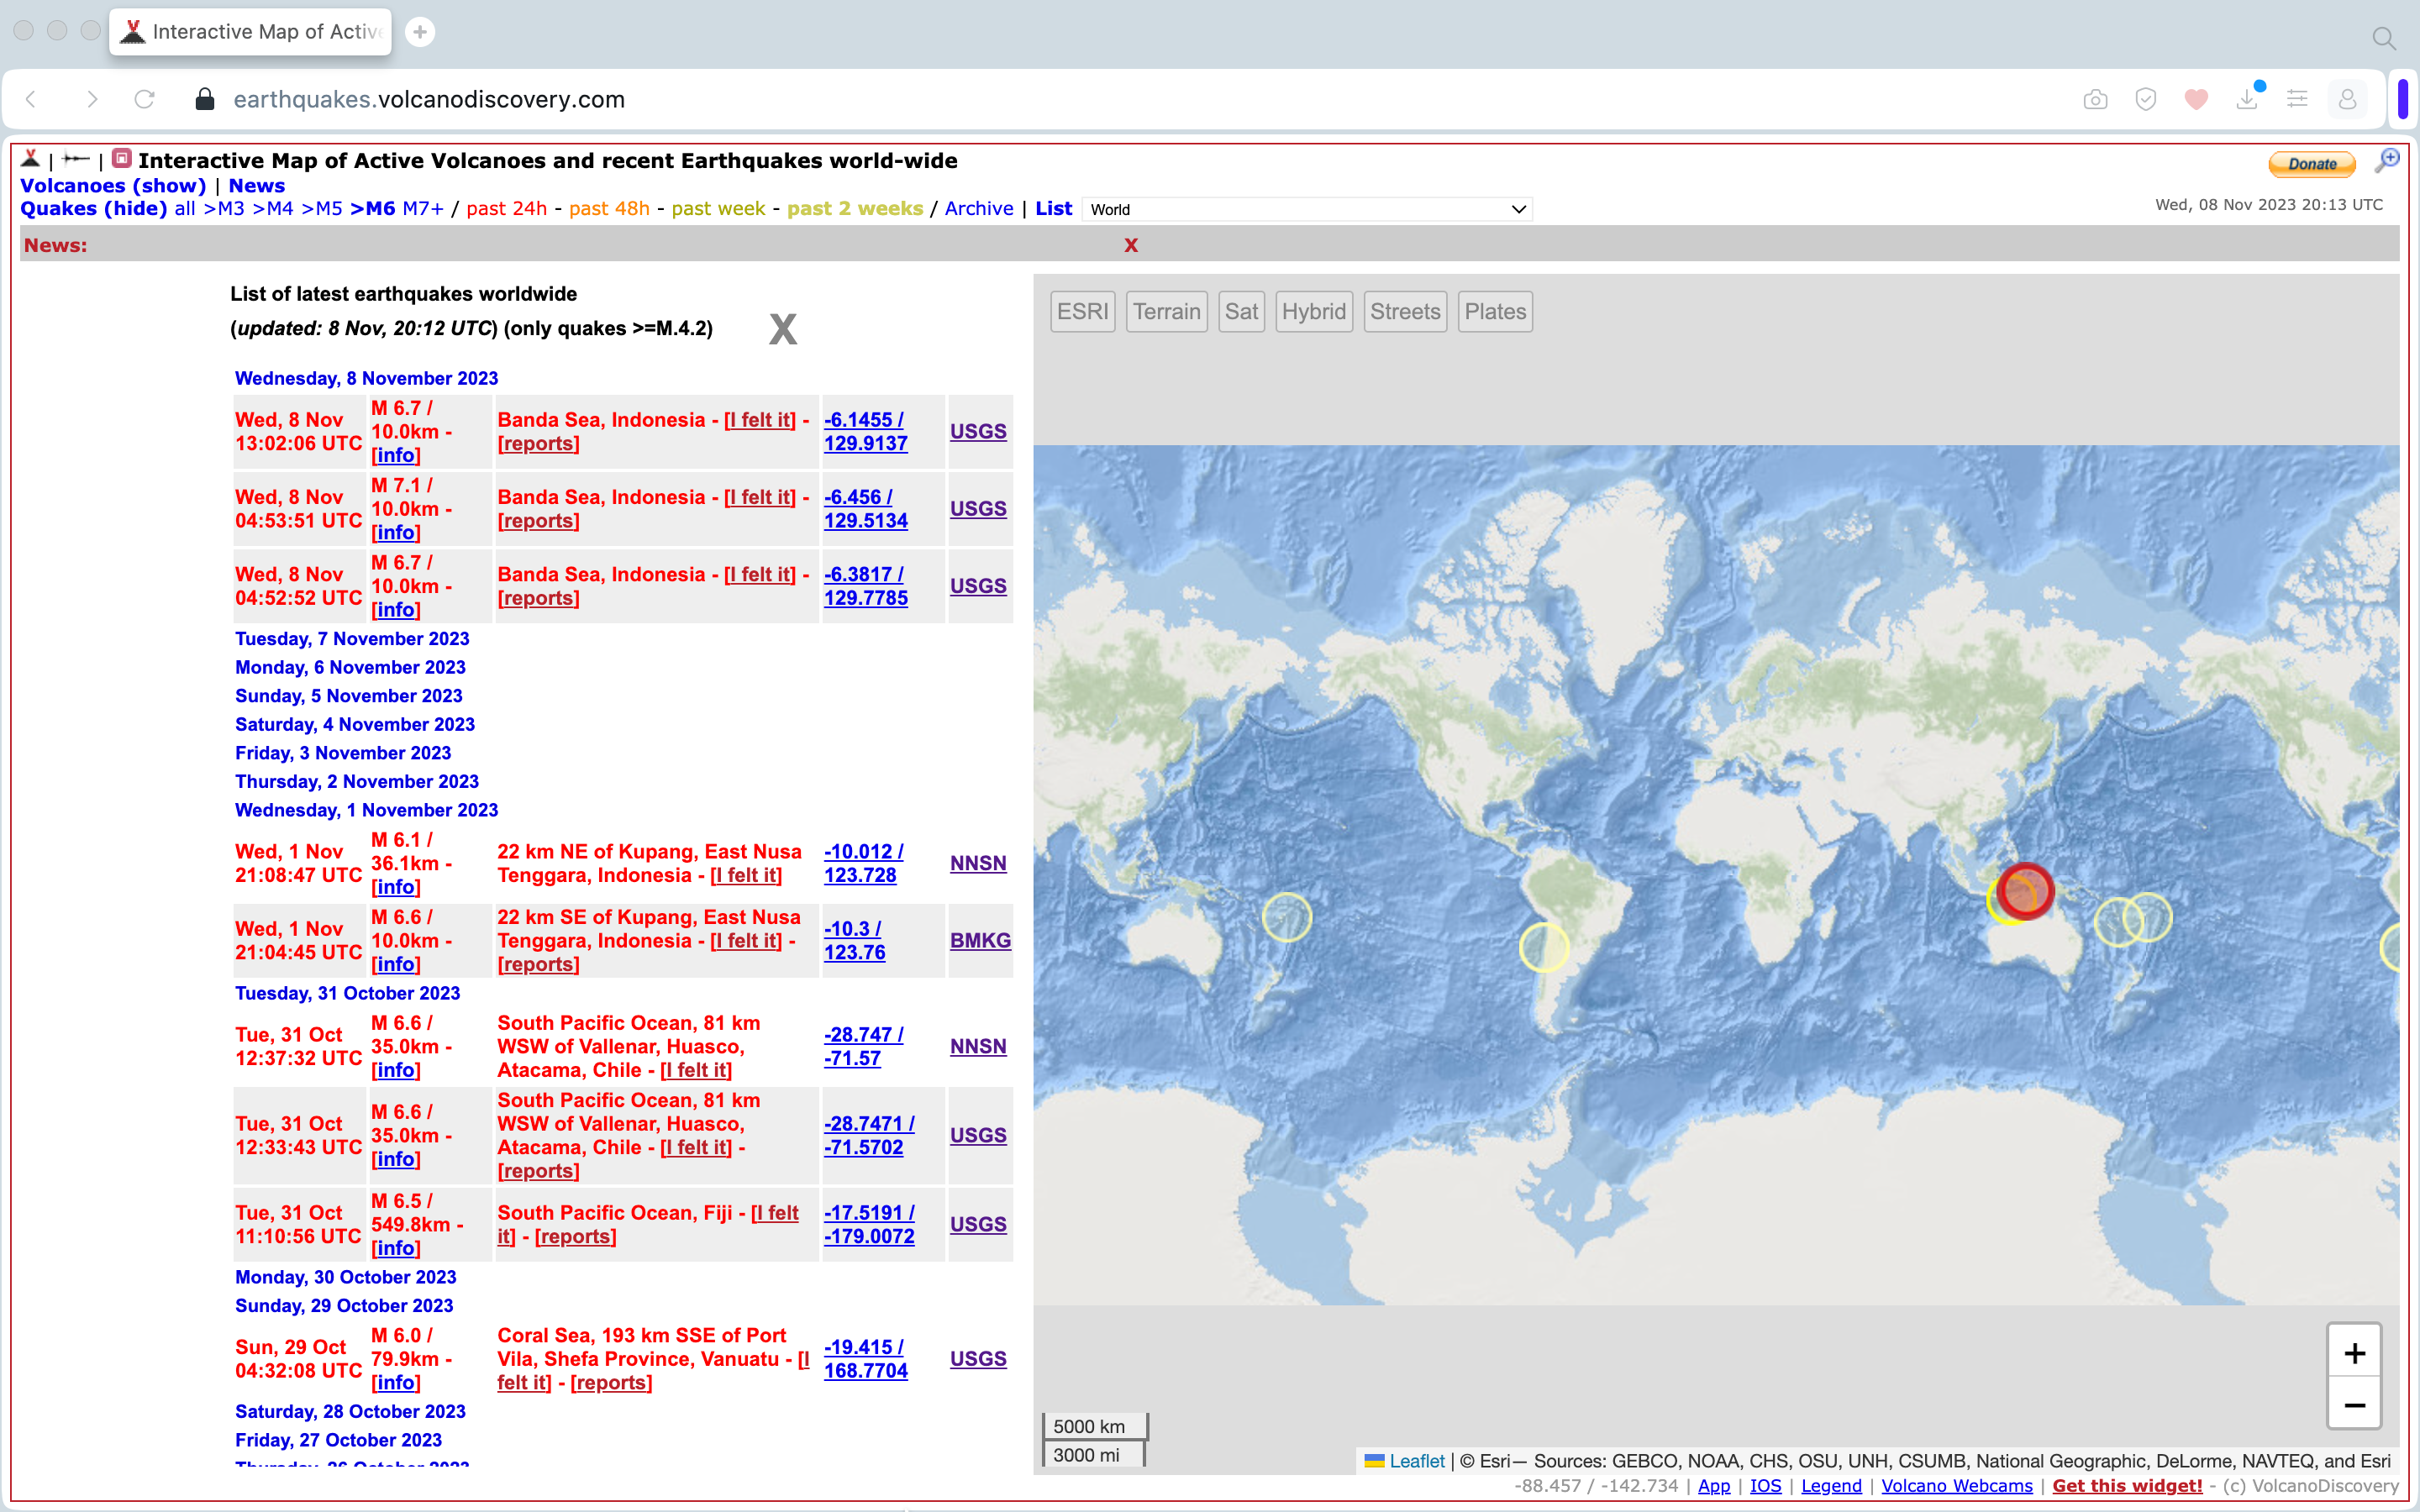Close the earthquake list with the big X
2420x1512 pixels.
[783, 329]
